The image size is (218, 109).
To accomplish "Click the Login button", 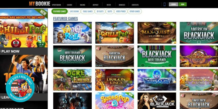I will tap(173, 4).
